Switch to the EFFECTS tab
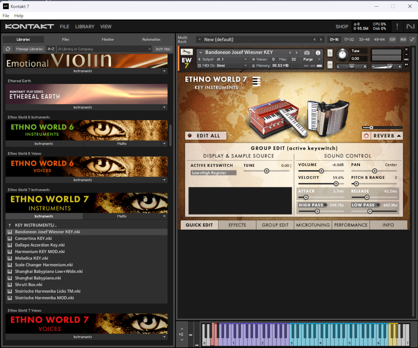Screen dimensions: 418x348 pos(238,225)
